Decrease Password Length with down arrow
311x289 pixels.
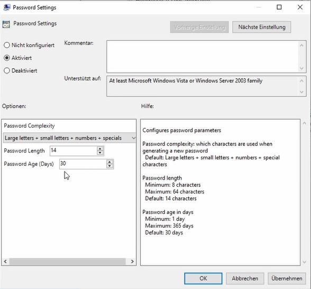[x=100, y=152]
